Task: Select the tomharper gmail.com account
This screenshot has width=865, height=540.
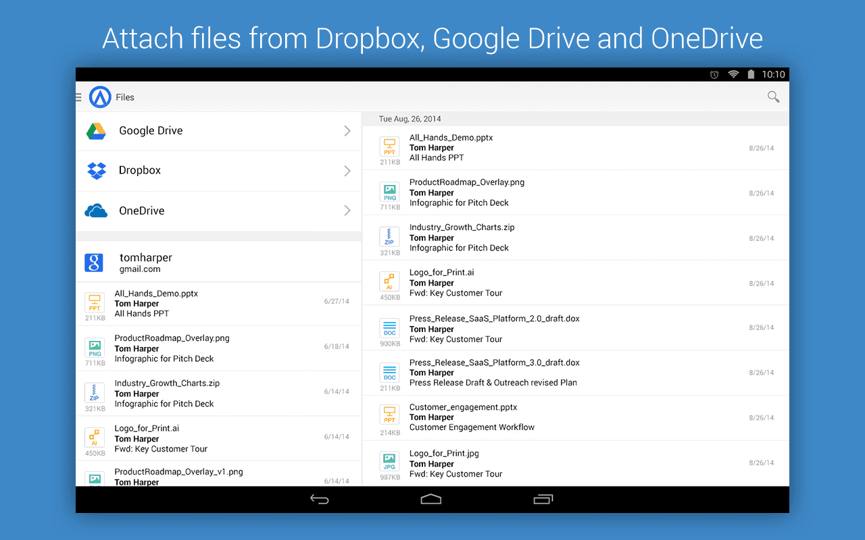Action: point(219,263)
